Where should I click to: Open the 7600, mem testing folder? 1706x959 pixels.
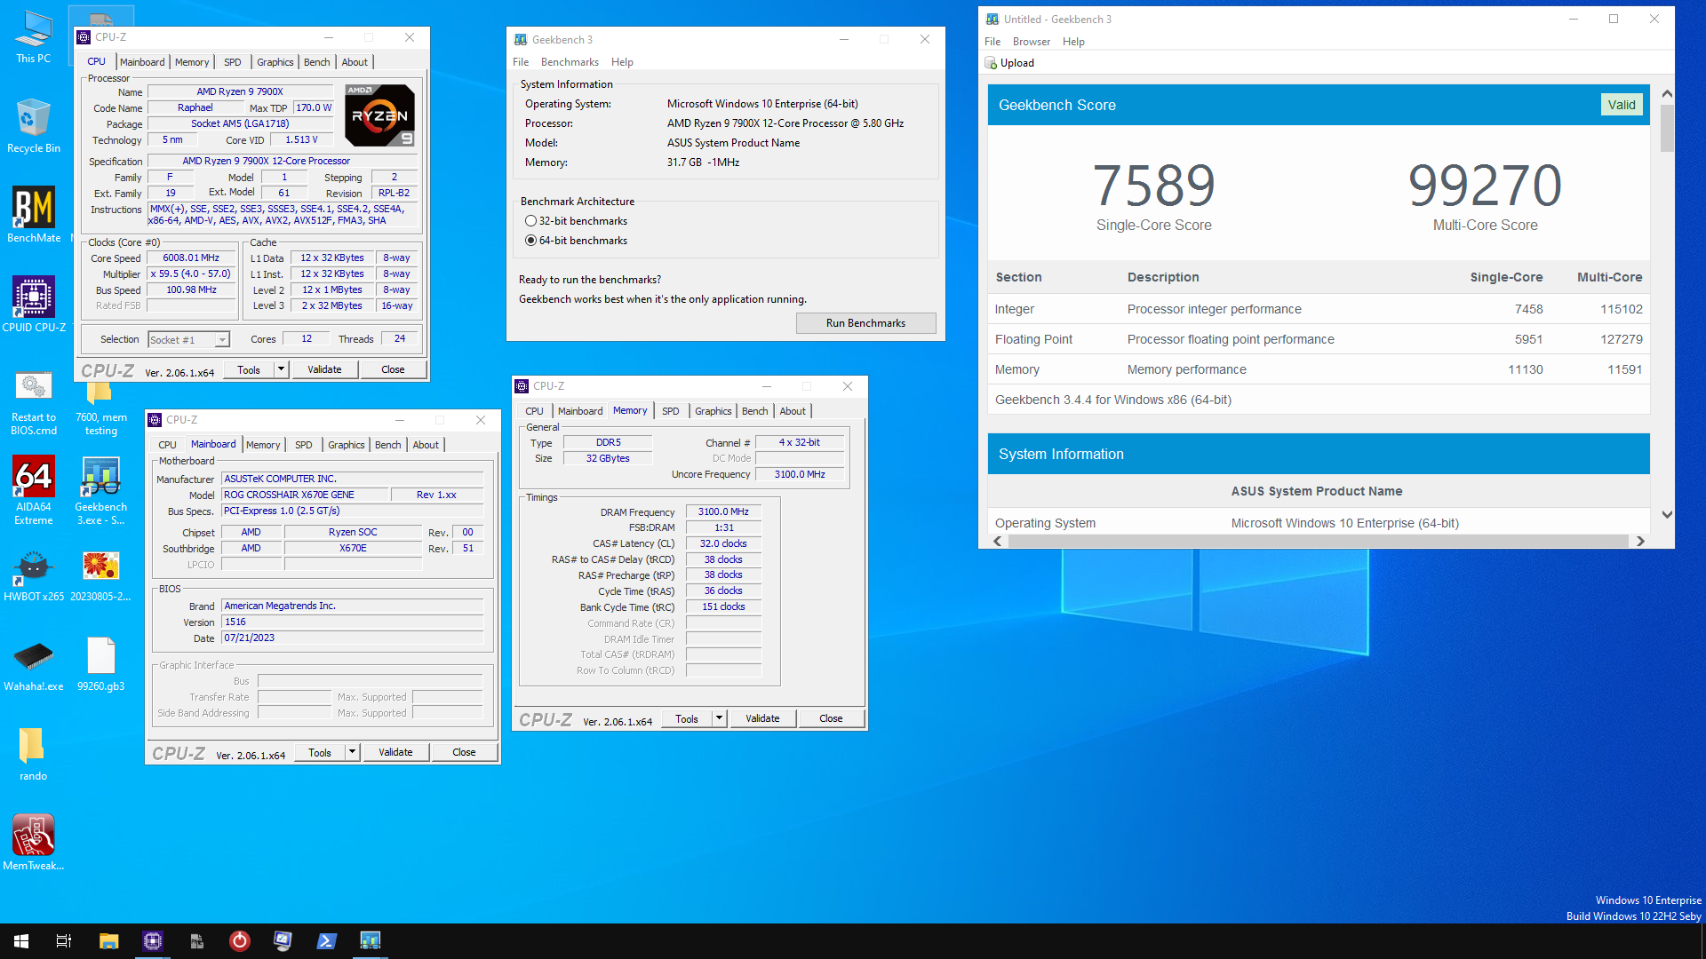(x=100, y=408)
